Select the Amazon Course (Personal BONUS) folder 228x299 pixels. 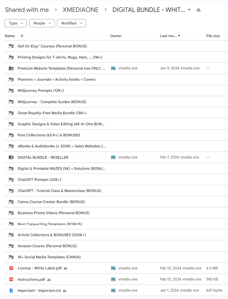click(47, 246)
